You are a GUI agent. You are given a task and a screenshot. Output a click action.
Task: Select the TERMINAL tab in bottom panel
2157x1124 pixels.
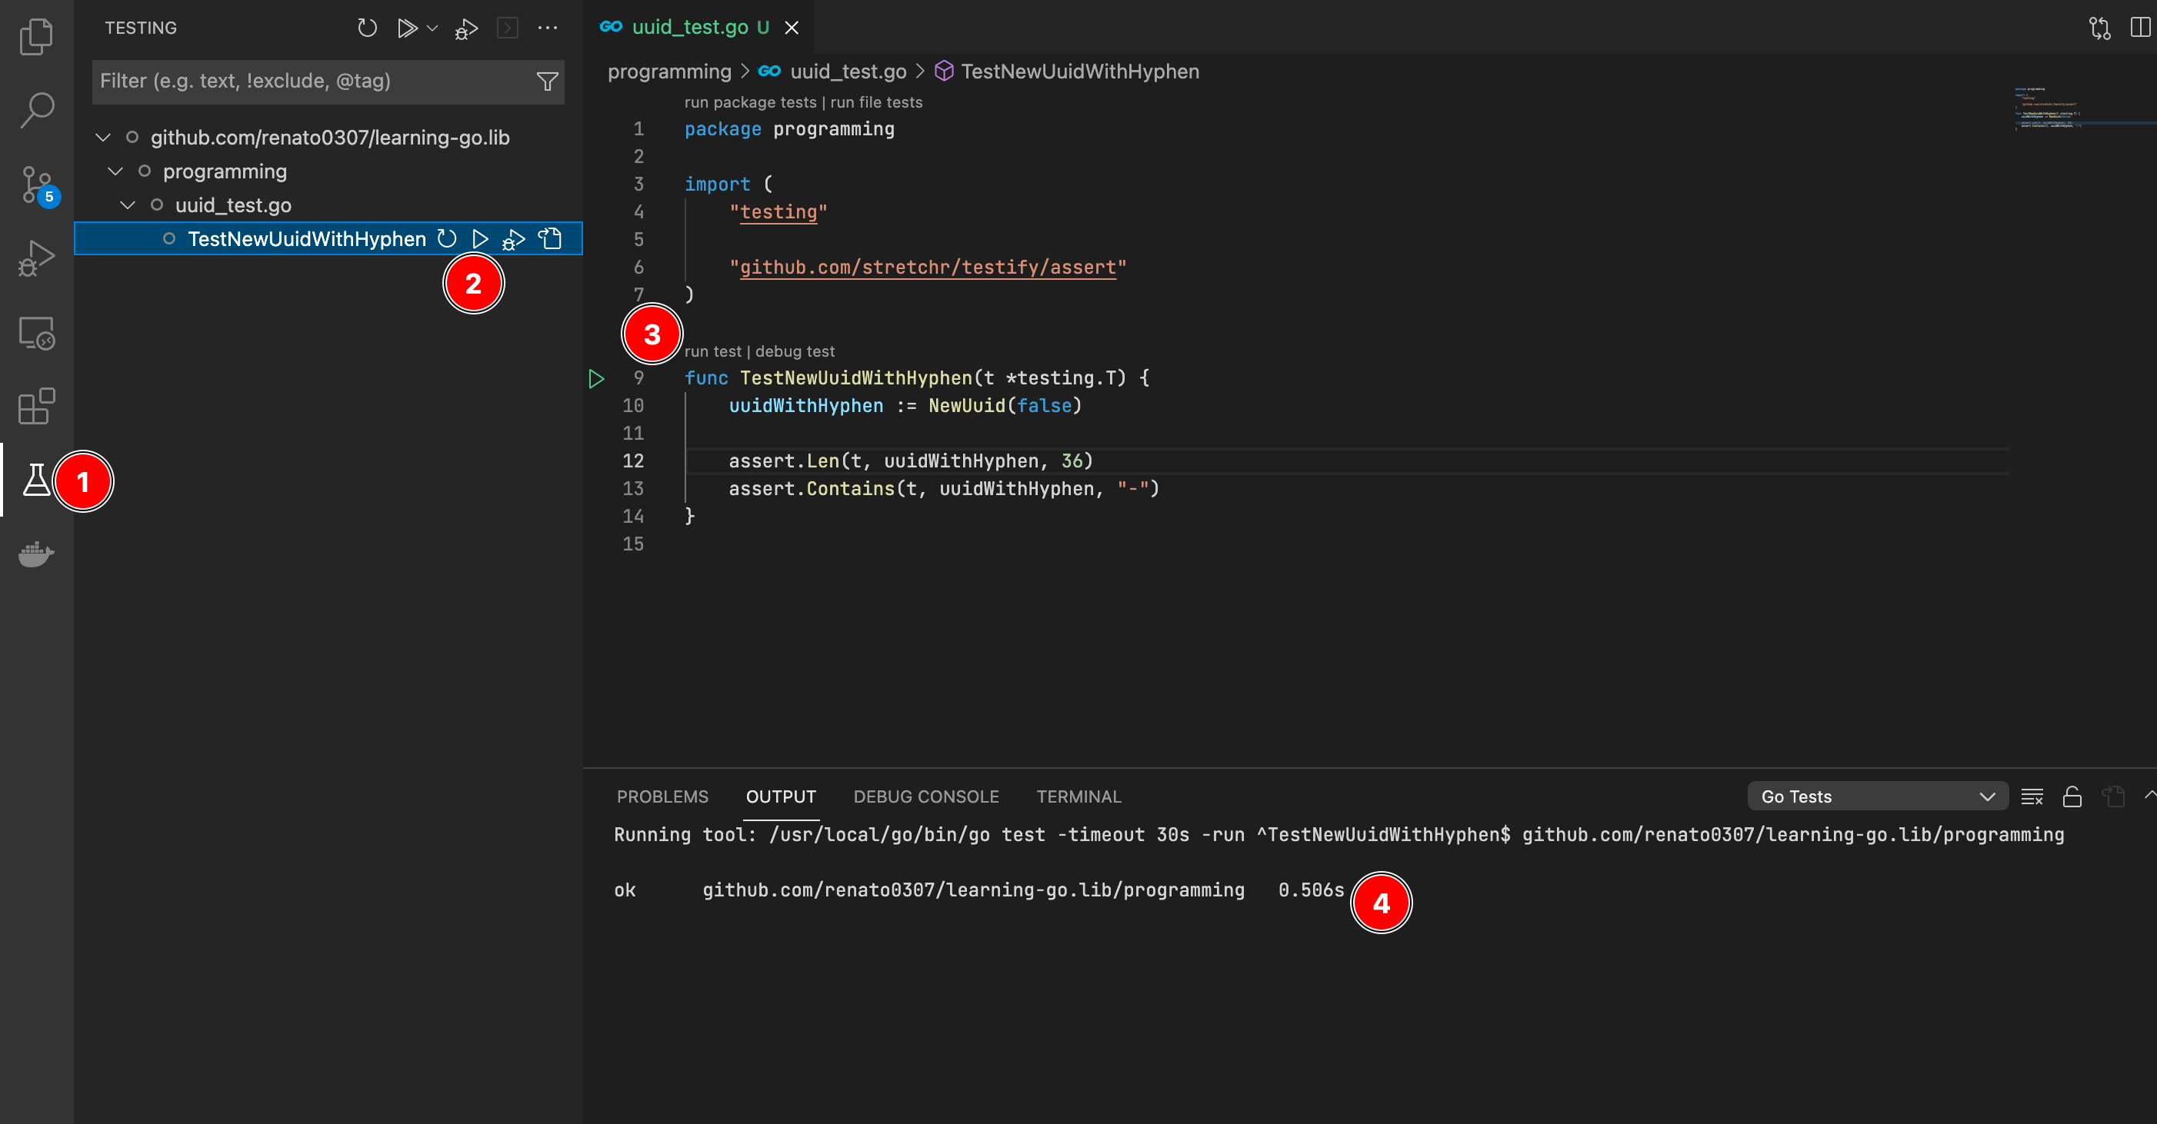coord(1080,796)
